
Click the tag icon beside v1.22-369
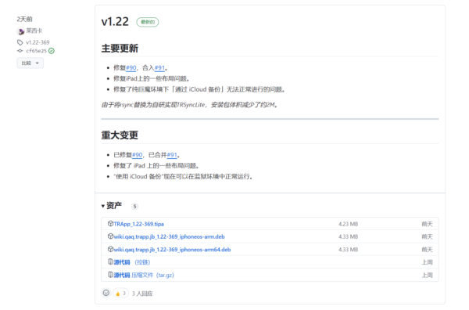(x=20, y=42)
